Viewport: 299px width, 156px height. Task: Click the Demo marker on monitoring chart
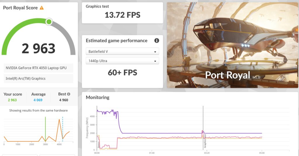pos(99,145)
